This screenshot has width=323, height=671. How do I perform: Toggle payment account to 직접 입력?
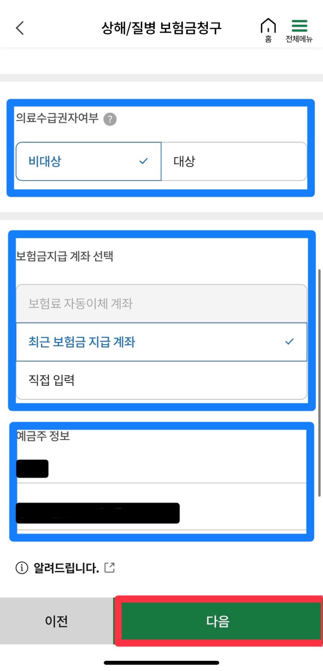[x=161, y=380]
